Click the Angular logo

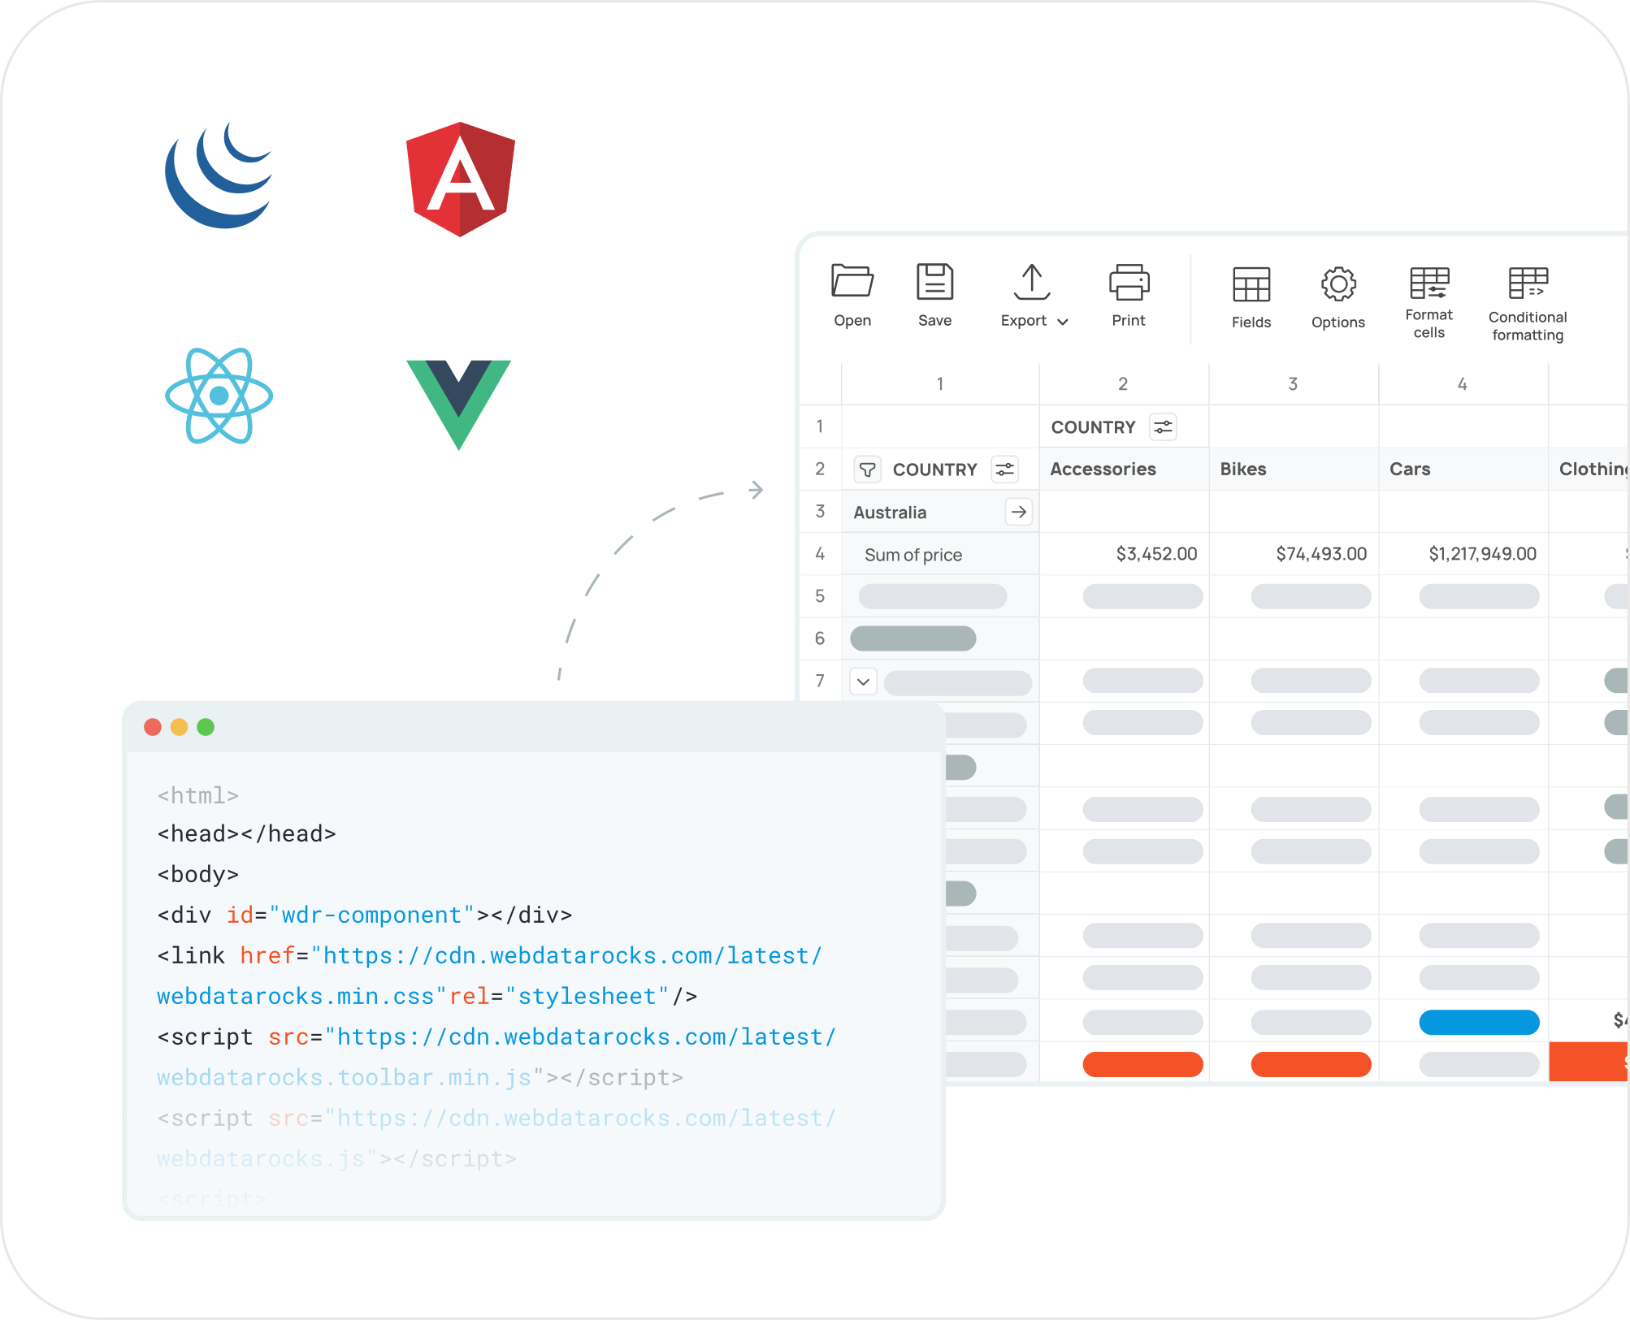tap(461, 180)
